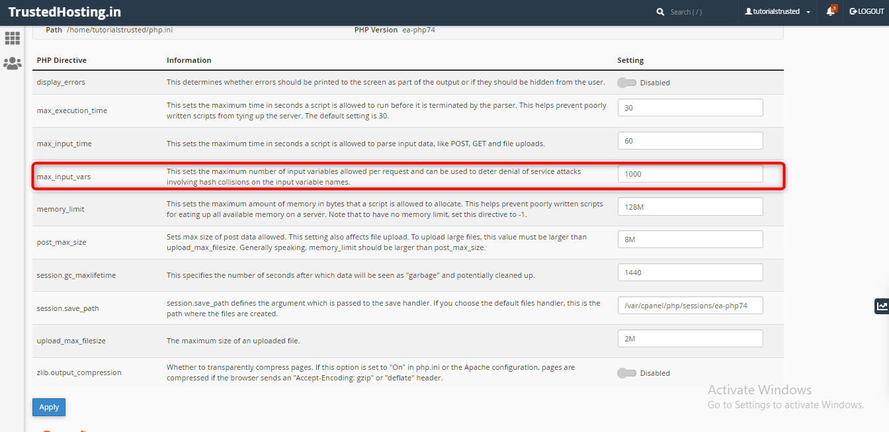The height and width of the screenshot is (432, 889).
Task: Expand the tutorialstrusted user dropdown
Action: click(x=777, y=12)
